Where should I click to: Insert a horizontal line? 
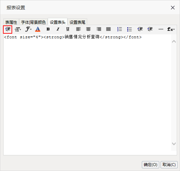[x=161, y=29]
